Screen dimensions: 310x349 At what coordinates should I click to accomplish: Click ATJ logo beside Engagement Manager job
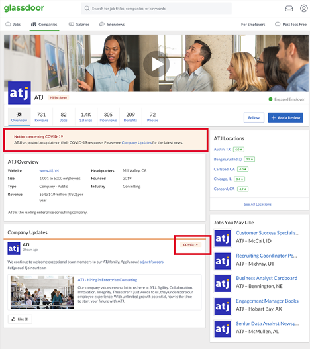(223, 306)
